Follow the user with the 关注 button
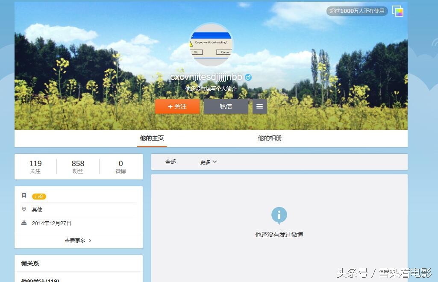 pos(177,107)
